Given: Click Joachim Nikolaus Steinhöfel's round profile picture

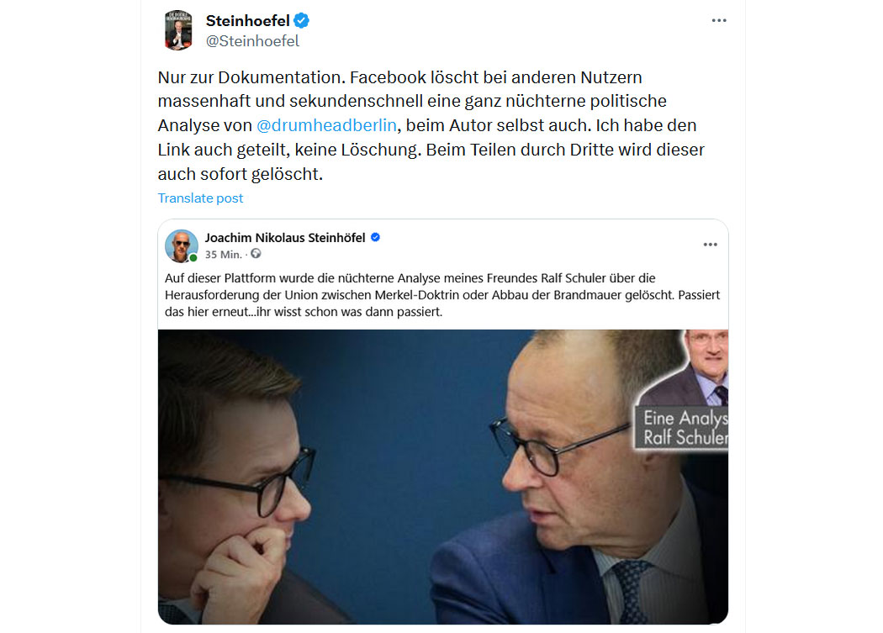Looking at the screenshot, I should pos(182,246).
